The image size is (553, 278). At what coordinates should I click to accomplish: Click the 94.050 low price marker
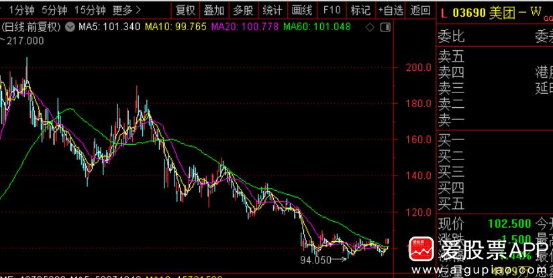click(315, 260)
